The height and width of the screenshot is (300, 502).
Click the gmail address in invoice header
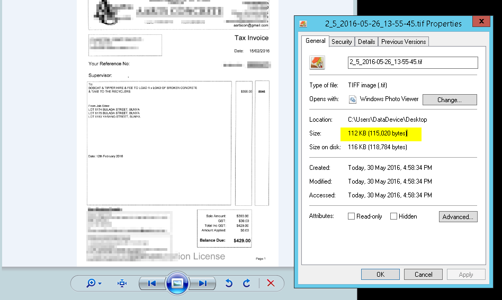[x=250, y=25]
